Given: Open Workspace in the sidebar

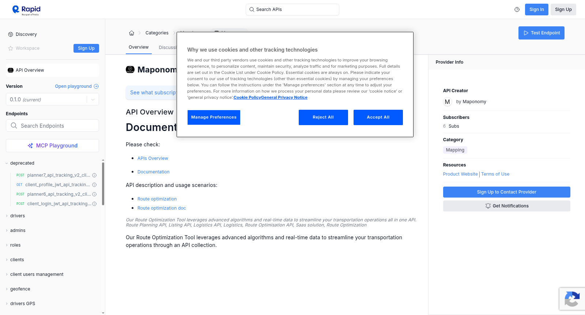Looking at the screenshot, I should click(27, 48).
